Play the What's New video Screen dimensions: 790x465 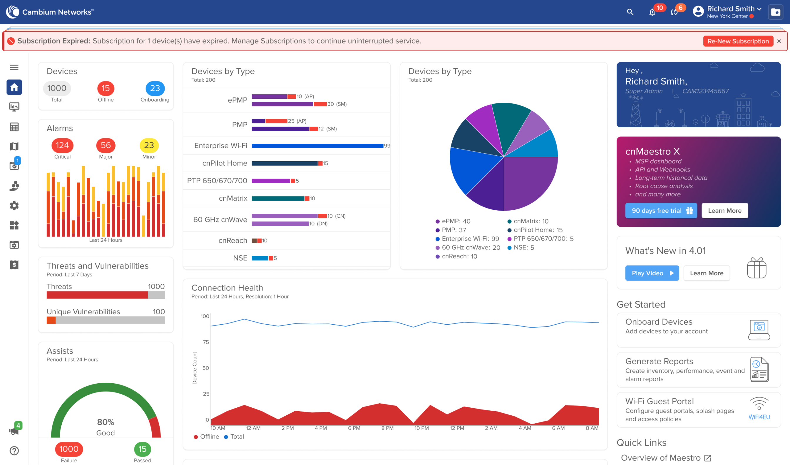tap(652, 273)
